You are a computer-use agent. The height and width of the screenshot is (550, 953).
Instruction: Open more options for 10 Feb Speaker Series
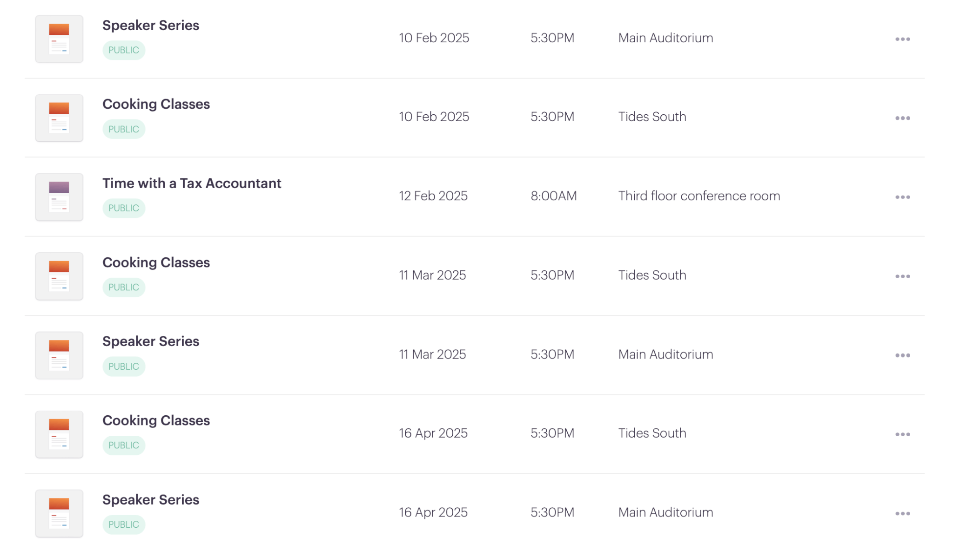coord(902,39)
